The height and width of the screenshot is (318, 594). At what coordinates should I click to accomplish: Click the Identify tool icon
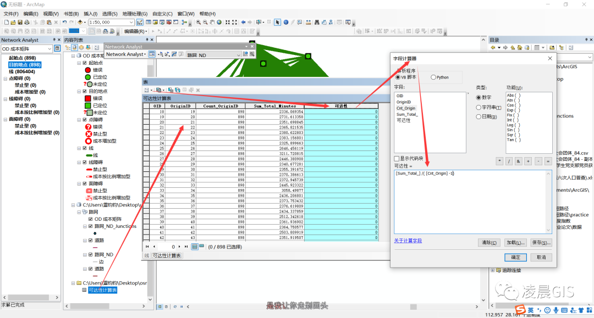click(285, 23)
